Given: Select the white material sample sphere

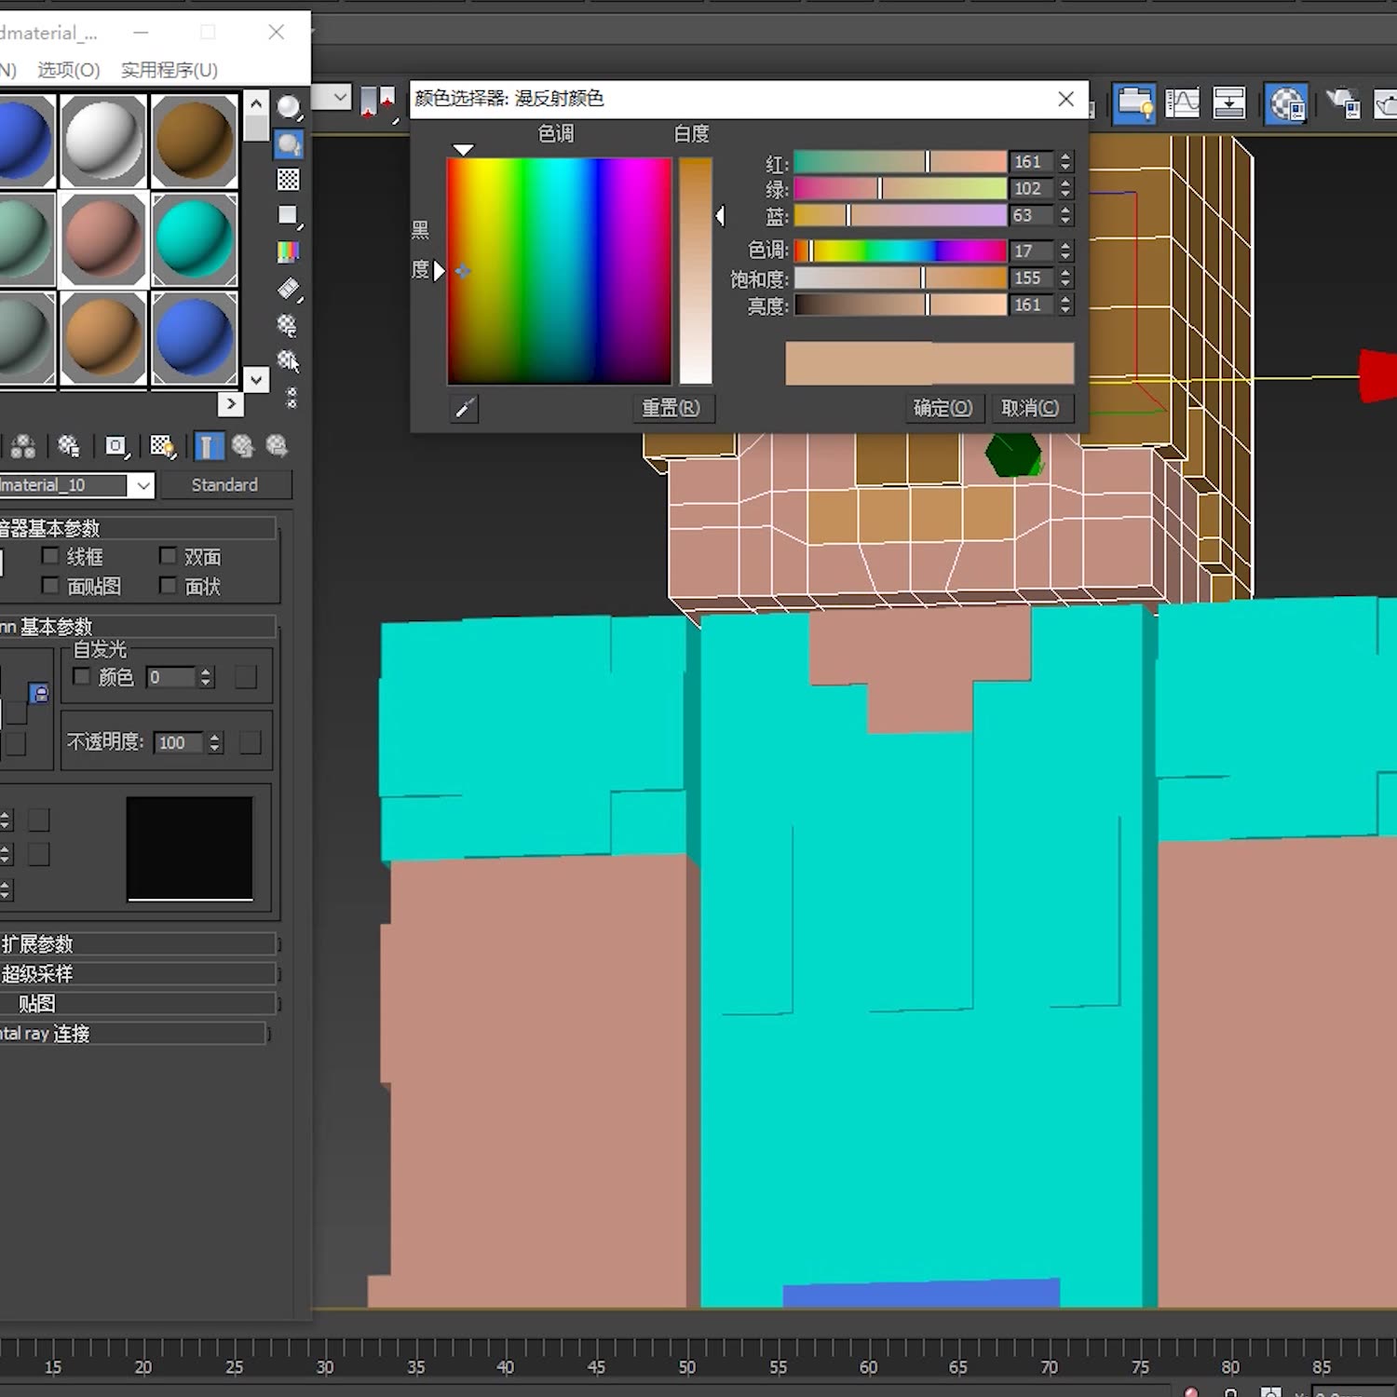Looking at the screenshot, I should (x=103, y=141).
